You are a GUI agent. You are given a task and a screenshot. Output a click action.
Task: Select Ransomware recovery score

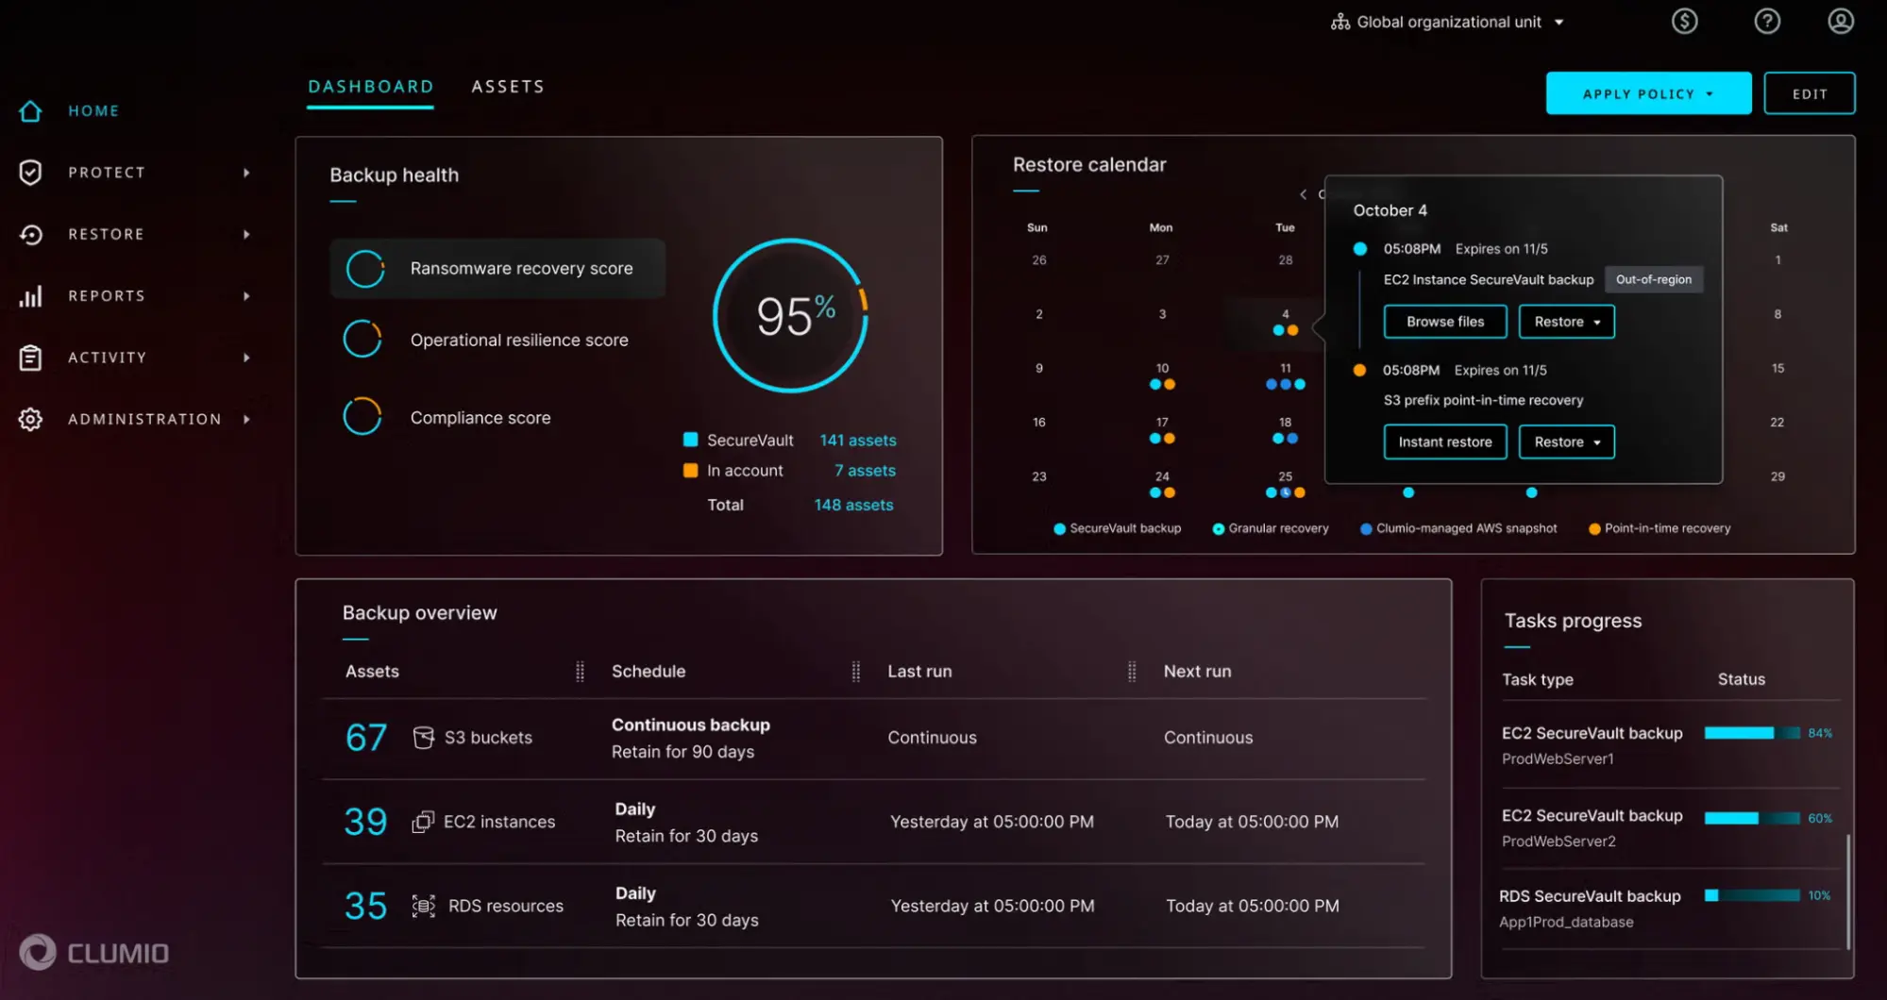point(497,269)
